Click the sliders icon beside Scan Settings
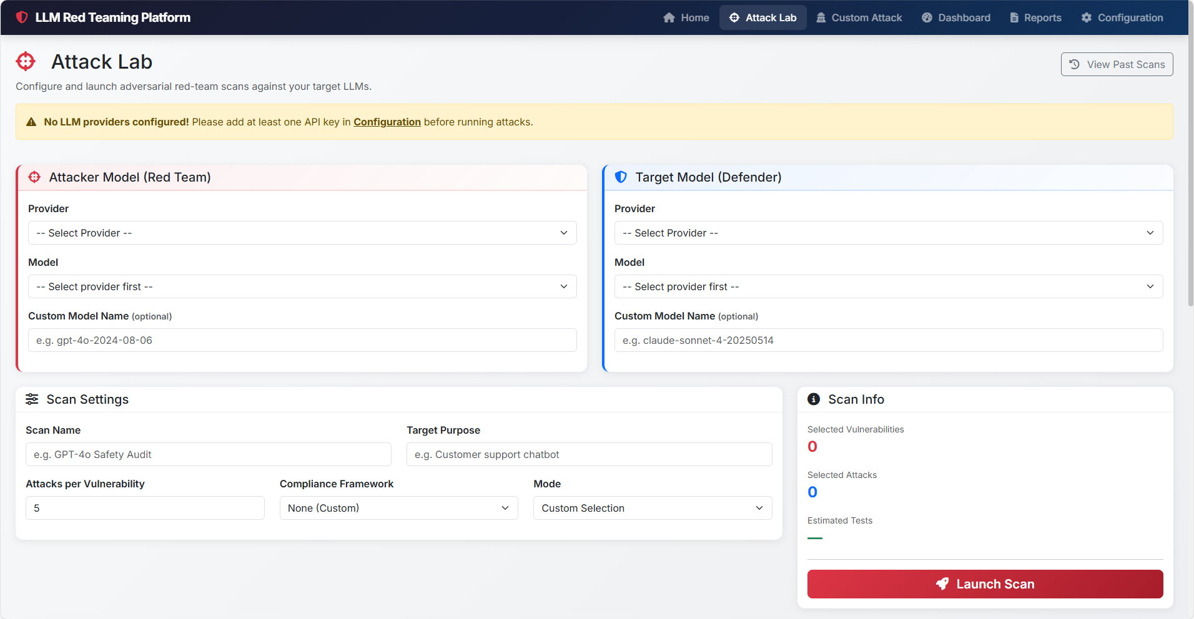The height and width of the screenshot is (619, 1194). click(x=32, y=399)
